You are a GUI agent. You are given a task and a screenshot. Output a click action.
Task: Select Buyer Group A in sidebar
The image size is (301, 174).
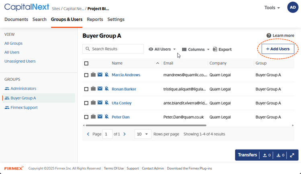39,98
